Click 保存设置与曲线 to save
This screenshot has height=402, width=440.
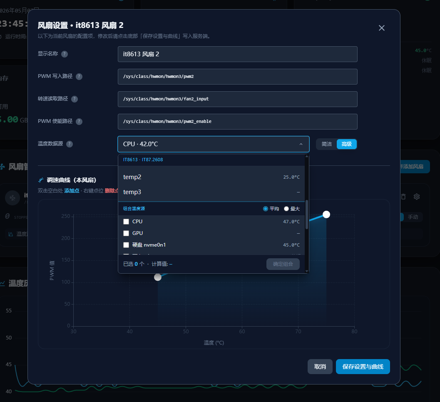(x=363, y=367)
